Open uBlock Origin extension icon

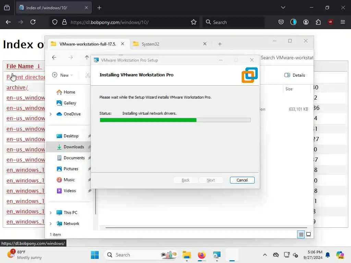tap(330, 22)
